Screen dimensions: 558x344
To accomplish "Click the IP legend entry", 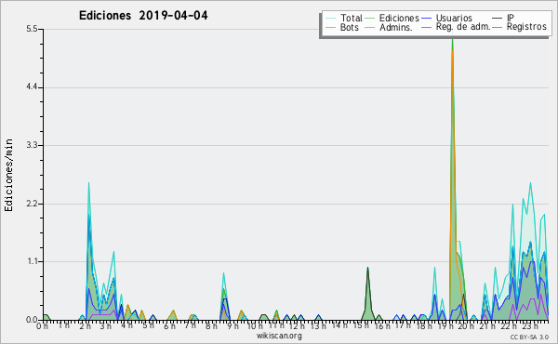I will 503,18.
